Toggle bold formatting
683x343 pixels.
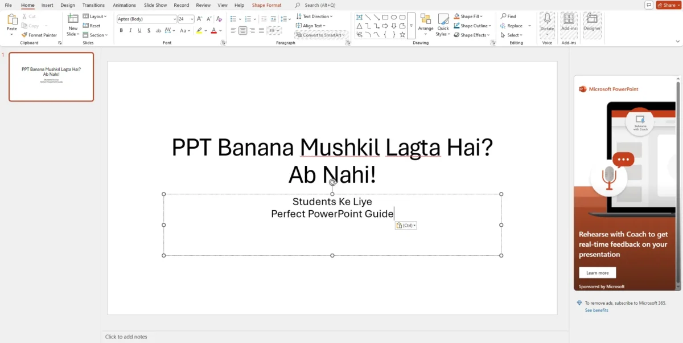(x=121, y=30)
